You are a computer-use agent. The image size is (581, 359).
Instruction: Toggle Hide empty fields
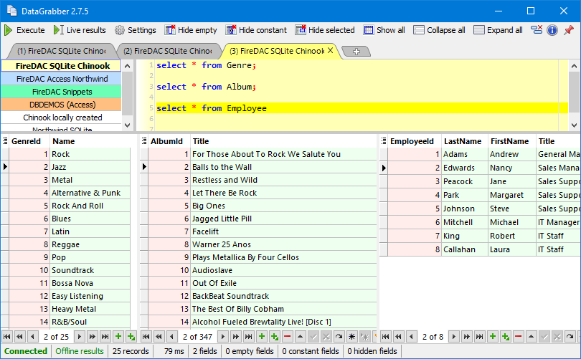[x=191, y=30]
